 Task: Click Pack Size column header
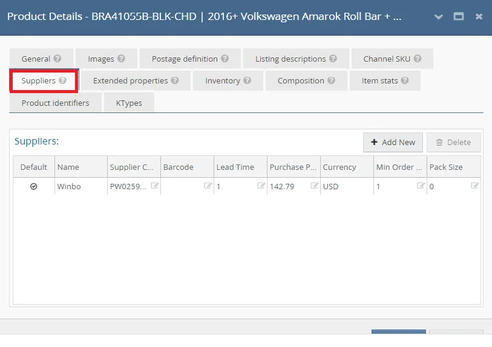[x=454, y=167]
